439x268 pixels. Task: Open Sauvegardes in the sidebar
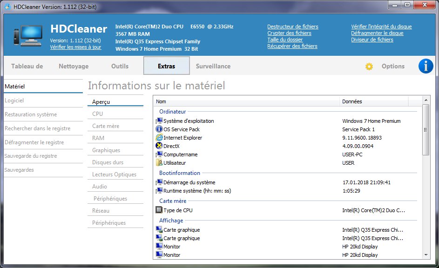(43, 170)
